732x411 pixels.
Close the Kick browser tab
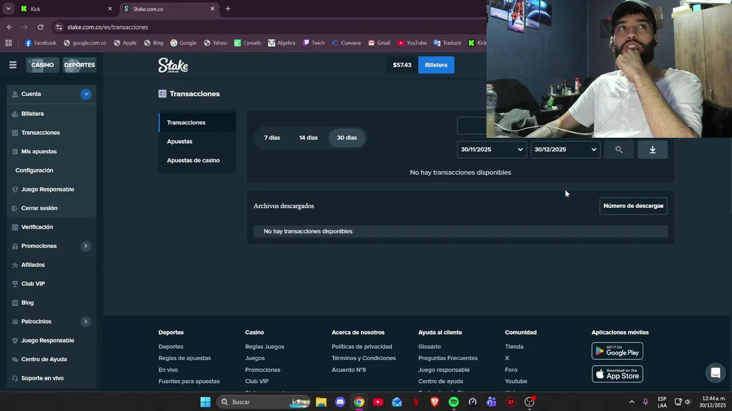110,9
